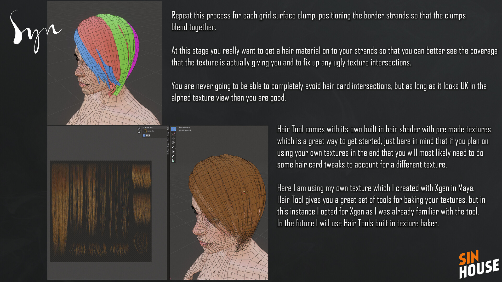
Task: Open the TexTools sidebar tab
Action: tap(168, 152)
